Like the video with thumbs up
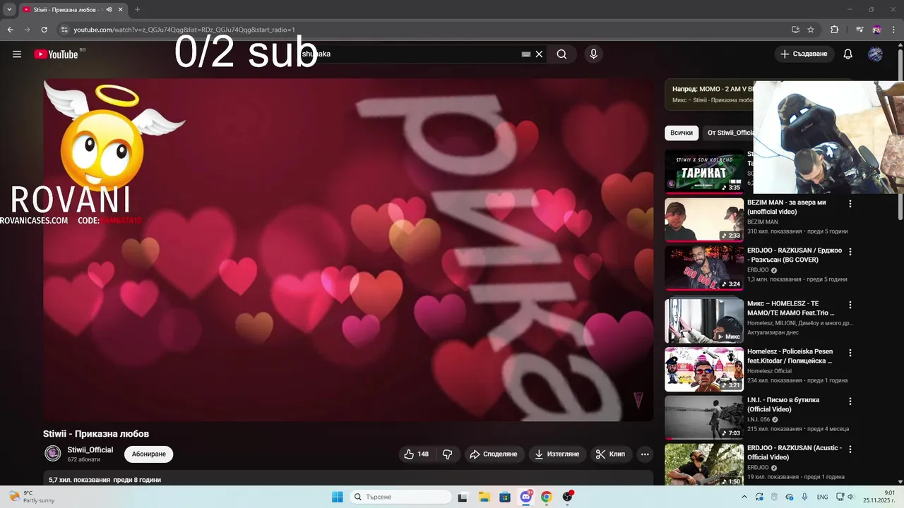The height and width of the screenshot is (508, 904). [x=417, y=454]
